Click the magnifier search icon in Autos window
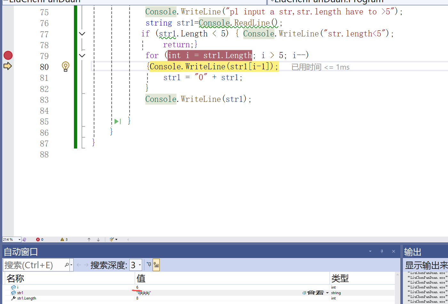The image size is (448, 304). 67,265
